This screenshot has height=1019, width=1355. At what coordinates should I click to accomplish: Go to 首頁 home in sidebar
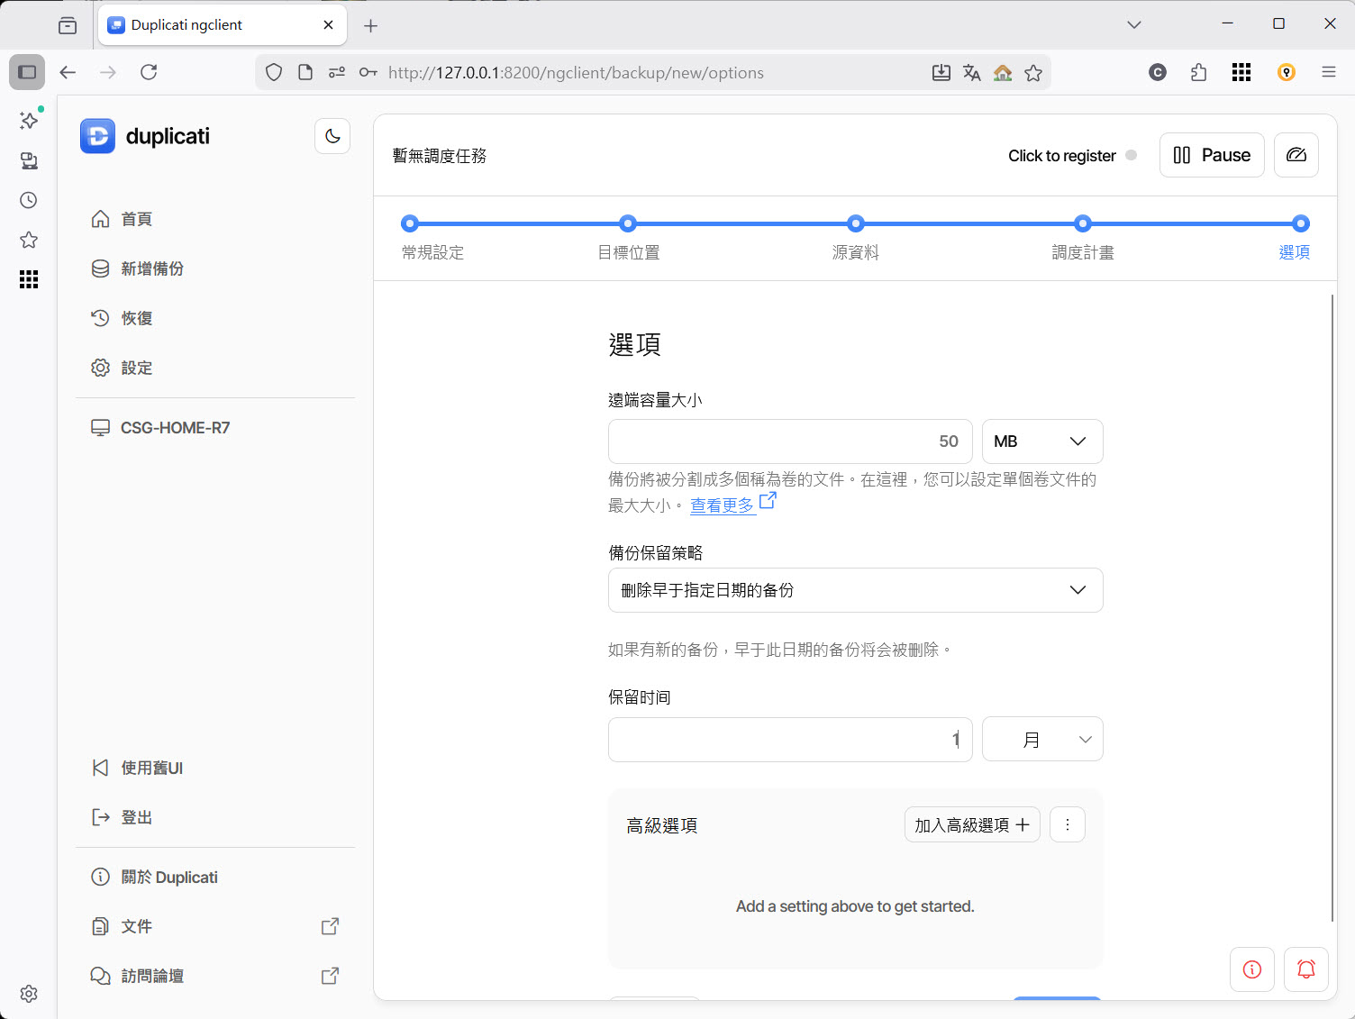pos(136,219)
